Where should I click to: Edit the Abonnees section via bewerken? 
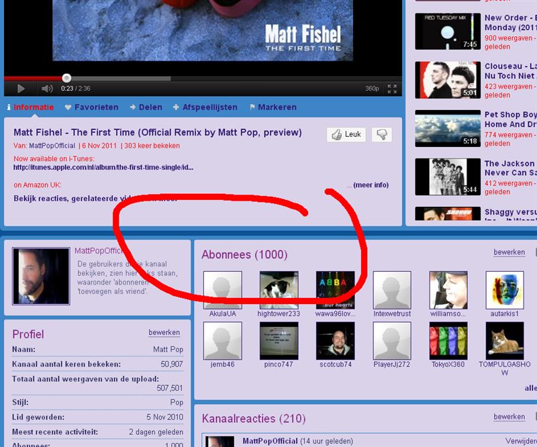pos(509,252)
